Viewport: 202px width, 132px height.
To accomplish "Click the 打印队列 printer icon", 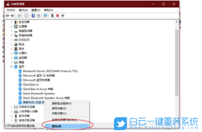I will click(x=16, y=40).
